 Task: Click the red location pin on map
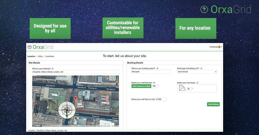[76, 98]
